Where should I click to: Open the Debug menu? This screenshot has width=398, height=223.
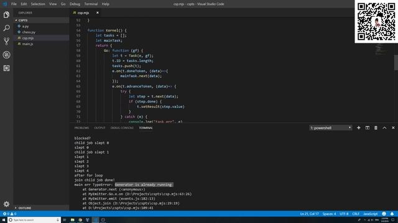(x=75, y=4)
